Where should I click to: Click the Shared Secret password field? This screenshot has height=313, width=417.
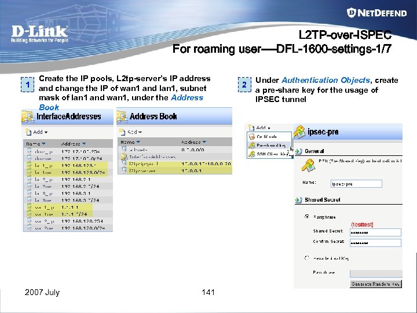point(375,232)
